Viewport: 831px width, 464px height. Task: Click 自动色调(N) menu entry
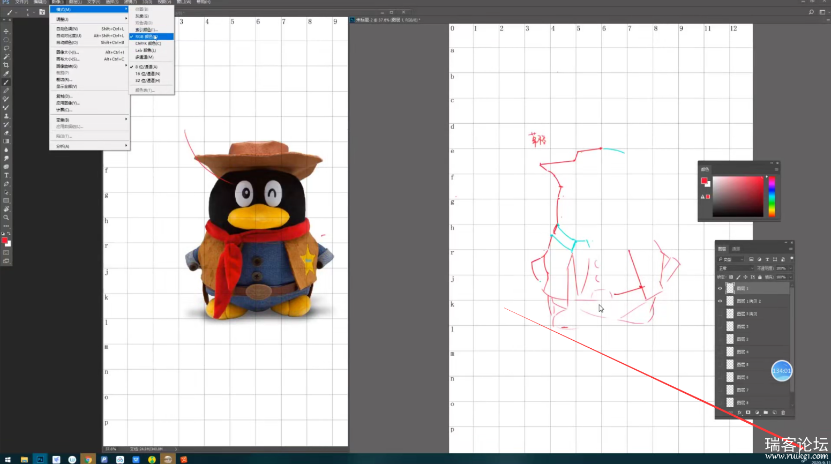(x=89, y=29)
